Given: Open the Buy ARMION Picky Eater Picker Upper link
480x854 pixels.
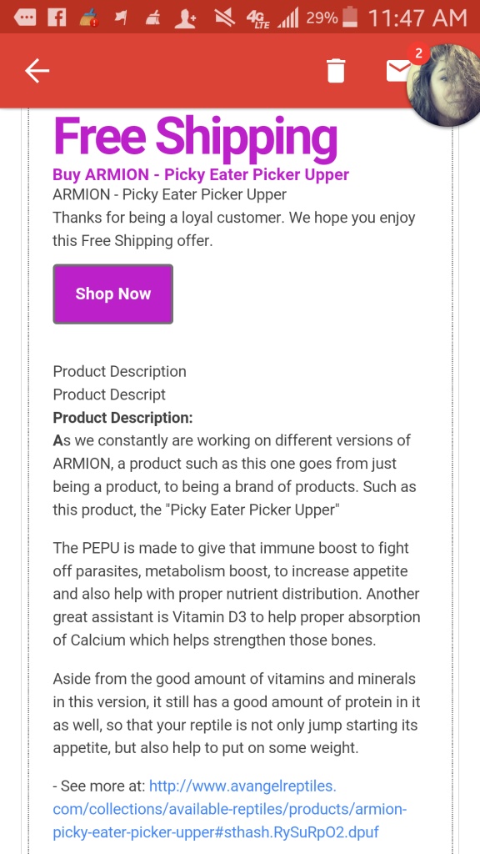Looking at the screenshot, I should click(x=201, y=175).
